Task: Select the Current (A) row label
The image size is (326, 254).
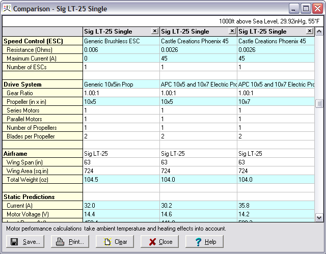Action: tap(43, 206)
